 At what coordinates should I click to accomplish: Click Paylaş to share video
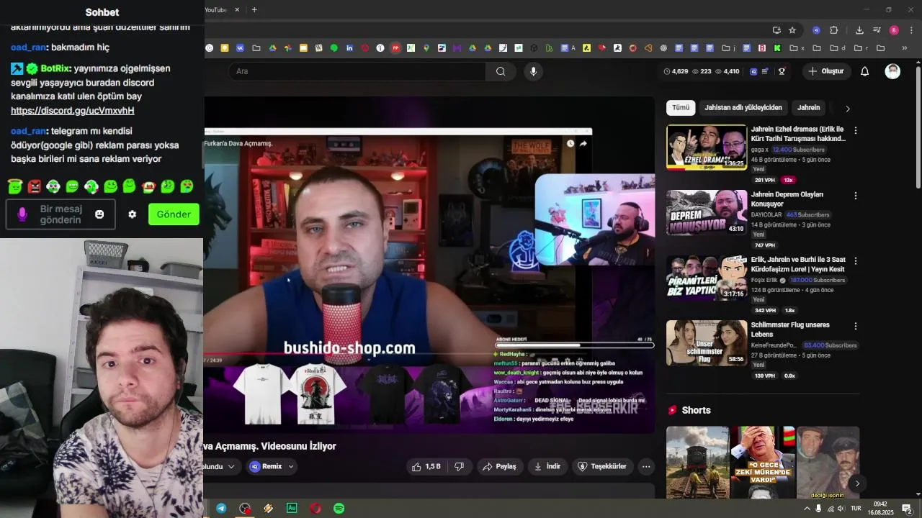click(499, 466)
